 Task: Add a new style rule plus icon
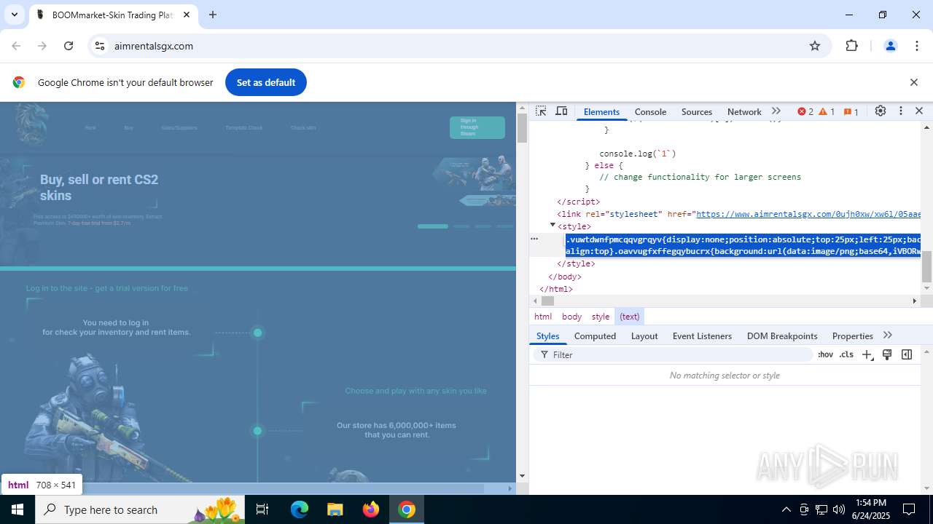point(867,354)
